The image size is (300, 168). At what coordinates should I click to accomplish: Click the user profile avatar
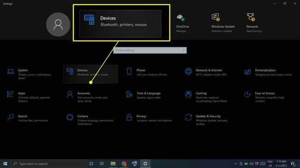58,24
